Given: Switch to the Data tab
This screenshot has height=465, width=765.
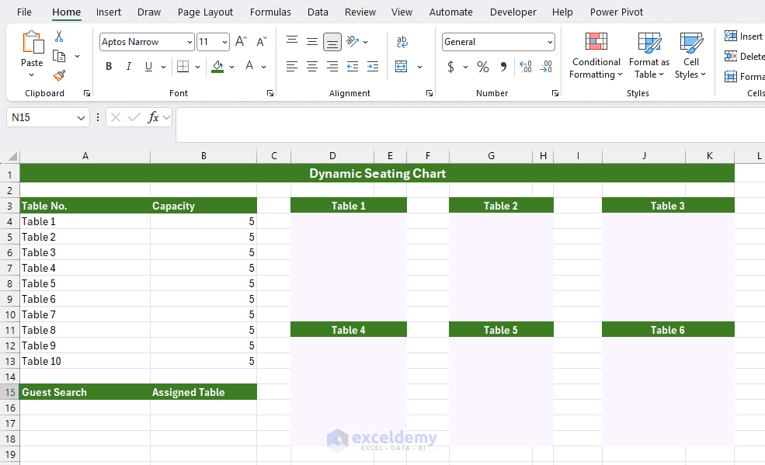Looking at the screenshot, I should (318, 12).
